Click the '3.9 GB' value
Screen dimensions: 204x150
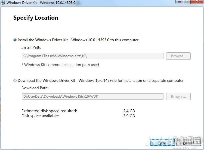[129, 116]
